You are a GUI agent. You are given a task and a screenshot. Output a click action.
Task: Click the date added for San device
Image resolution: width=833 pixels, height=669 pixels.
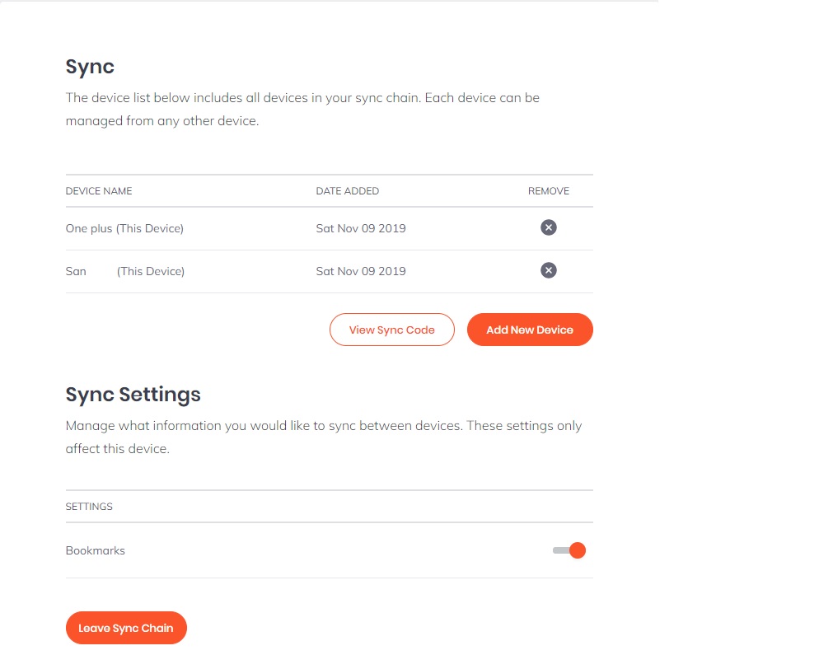tap(361, 271)
